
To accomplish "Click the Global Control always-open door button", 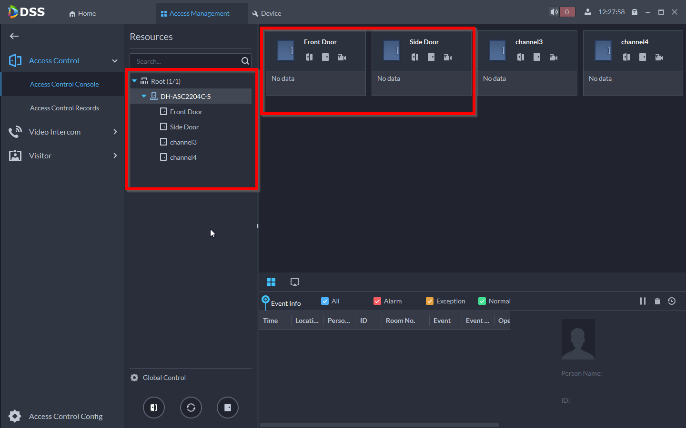I will tap(154, 408).
